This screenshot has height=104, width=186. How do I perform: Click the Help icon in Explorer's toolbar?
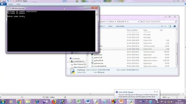(x=175, y=26)
